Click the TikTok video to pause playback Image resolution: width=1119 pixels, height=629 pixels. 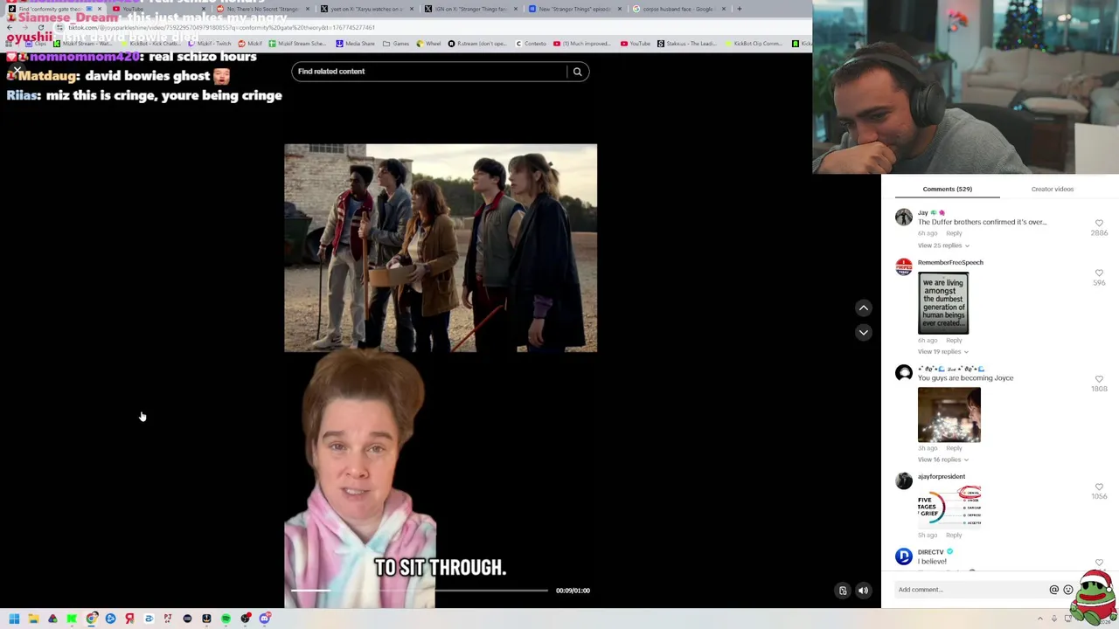441,376
